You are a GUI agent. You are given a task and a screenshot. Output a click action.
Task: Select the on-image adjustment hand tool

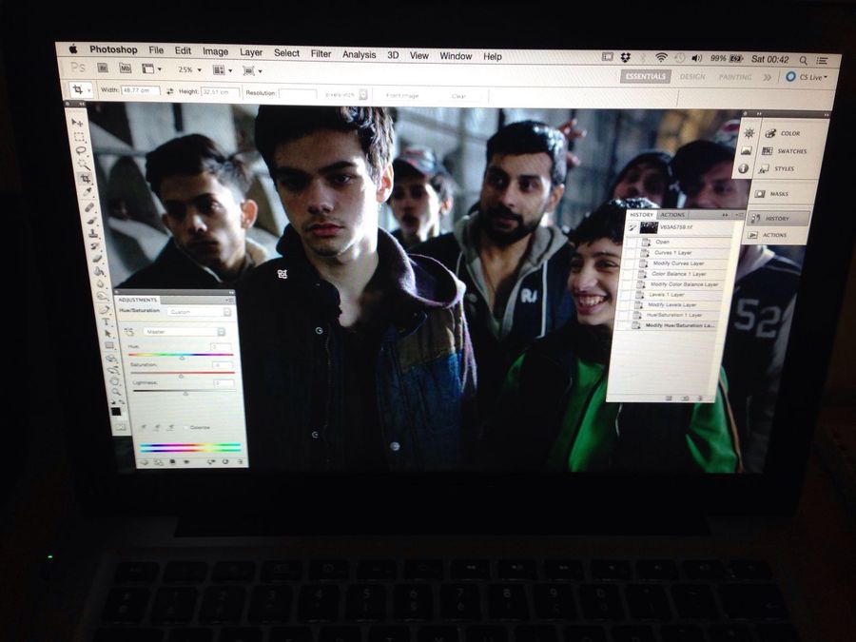[x=129, y=332]
